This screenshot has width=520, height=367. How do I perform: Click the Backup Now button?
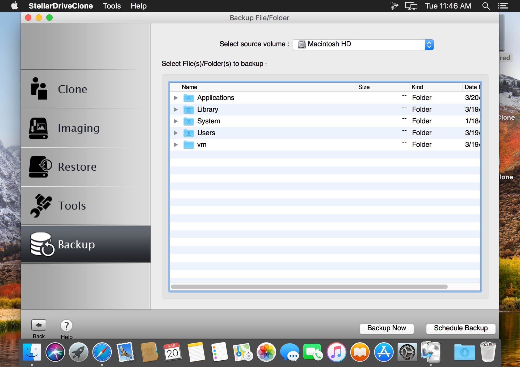pyautogui.click(x=387, y=328)
